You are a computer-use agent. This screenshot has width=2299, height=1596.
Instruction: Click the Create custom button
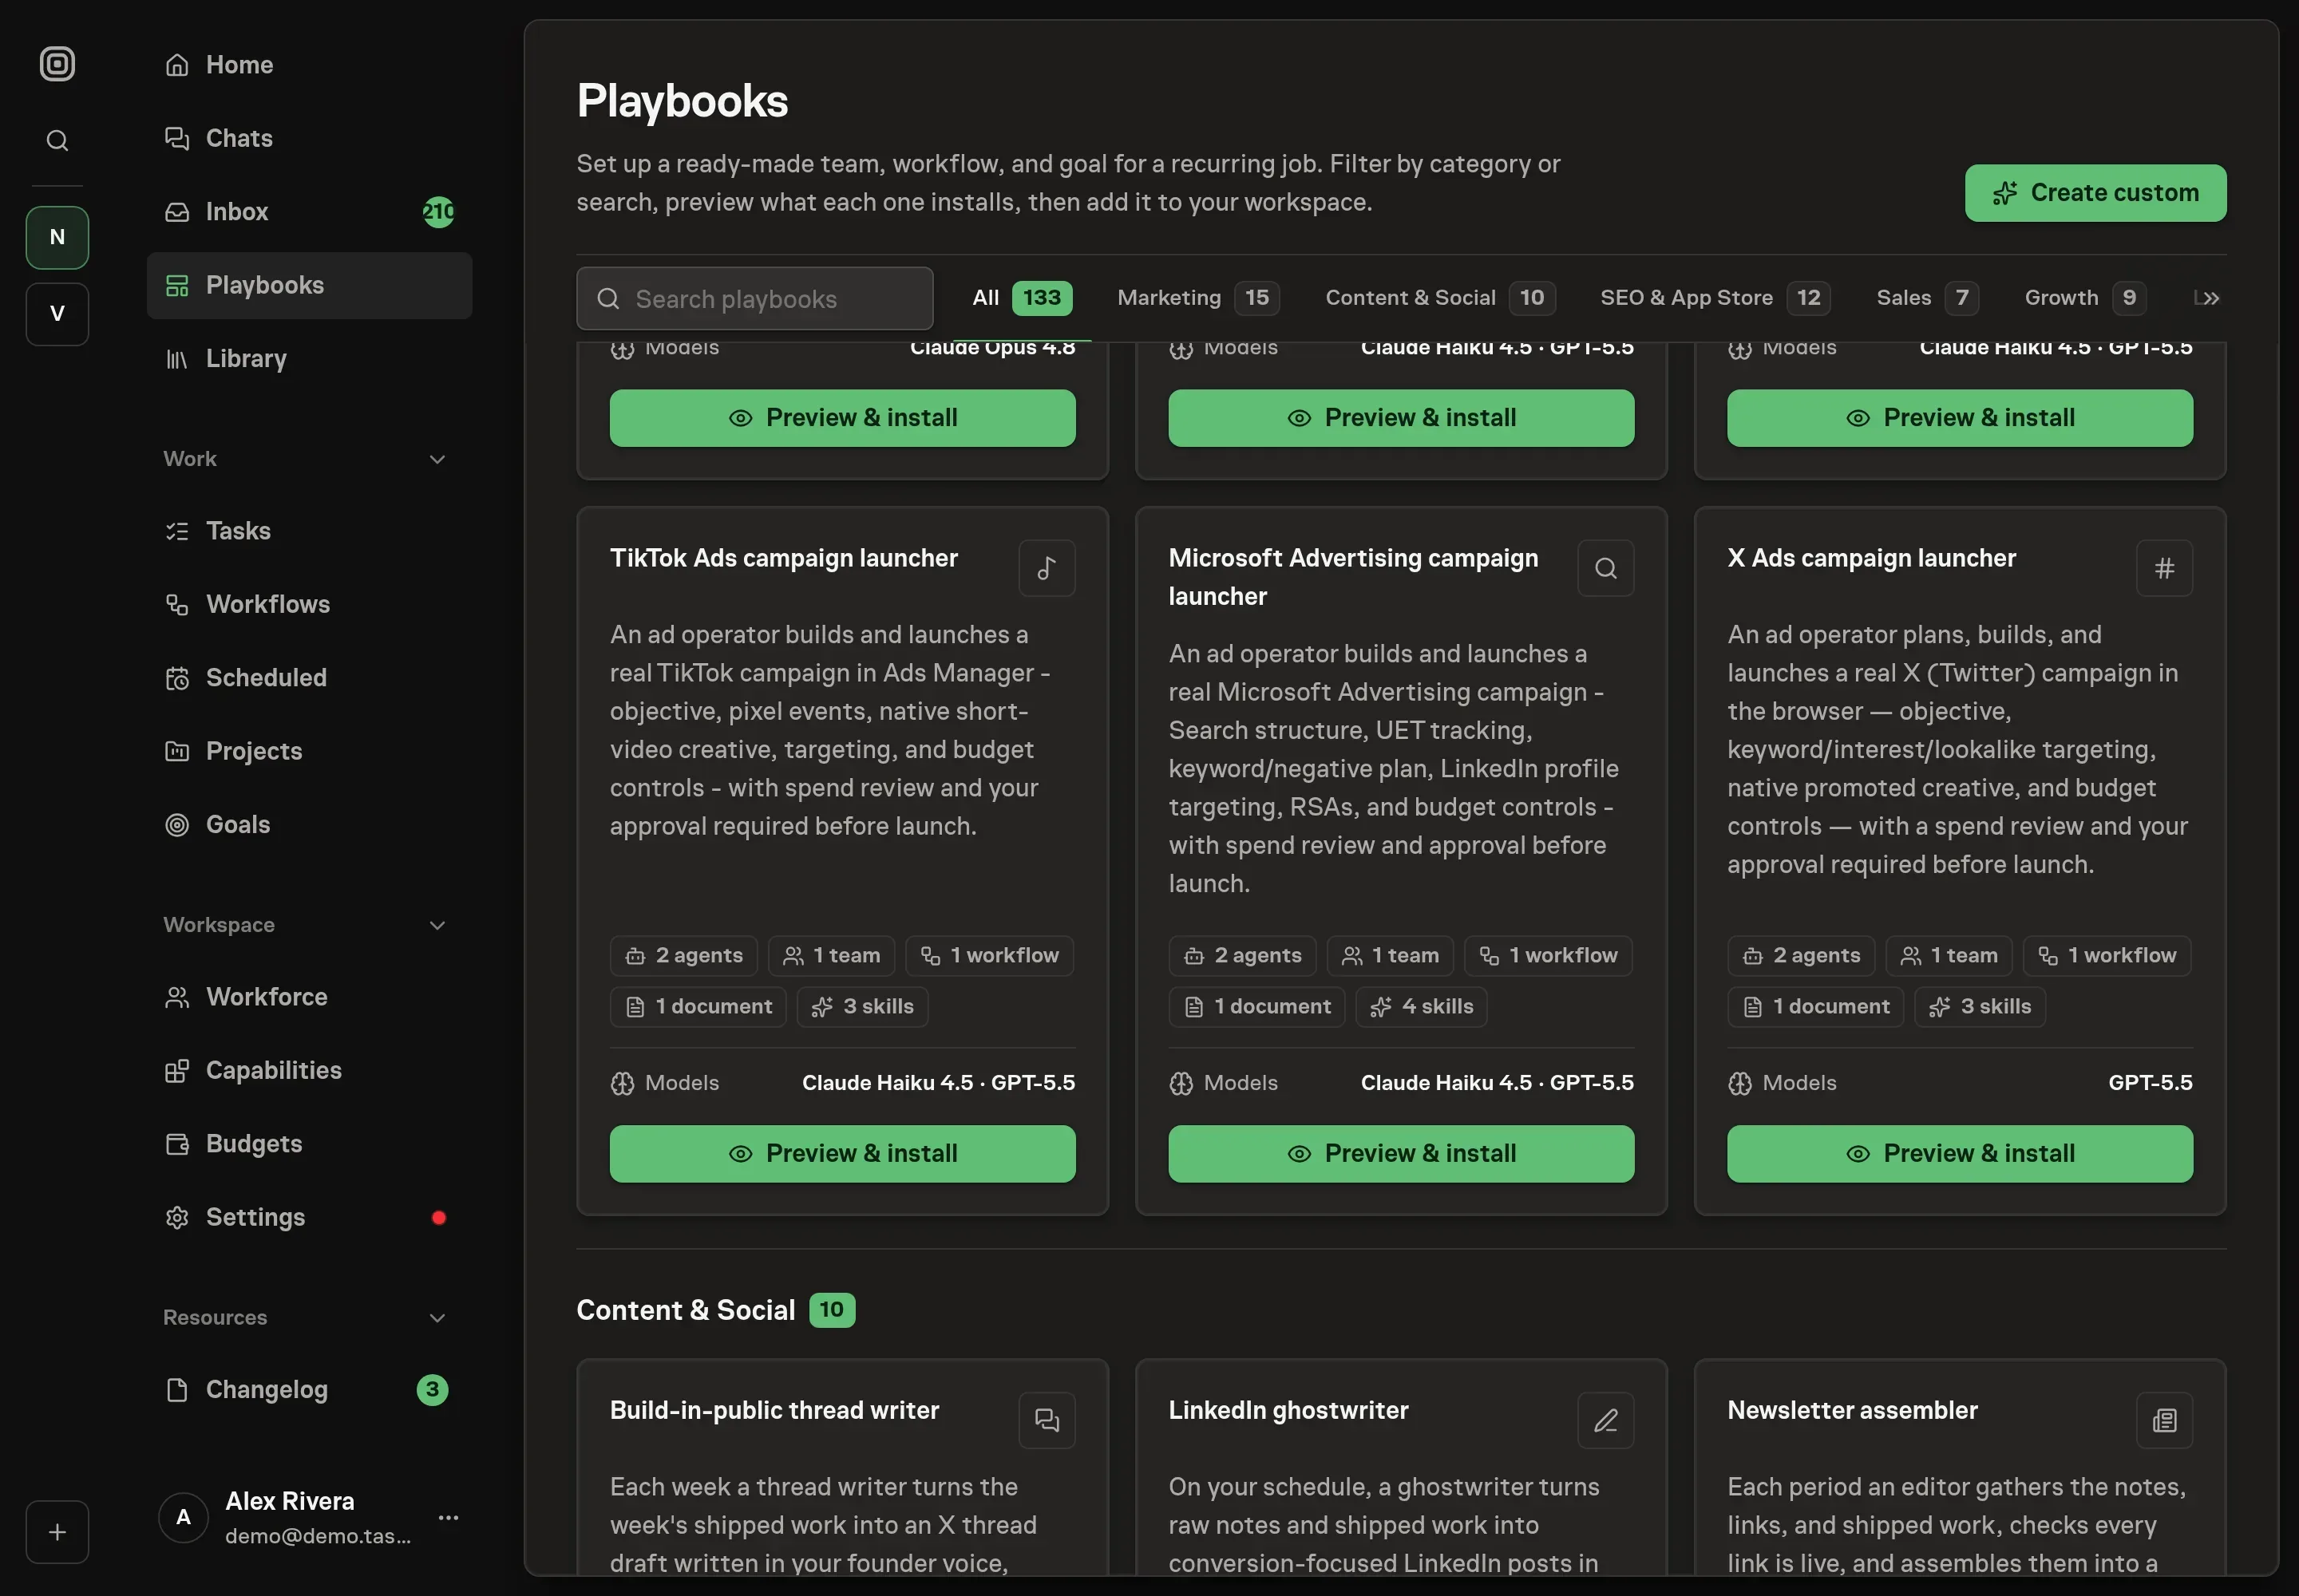click(2095, 193)
